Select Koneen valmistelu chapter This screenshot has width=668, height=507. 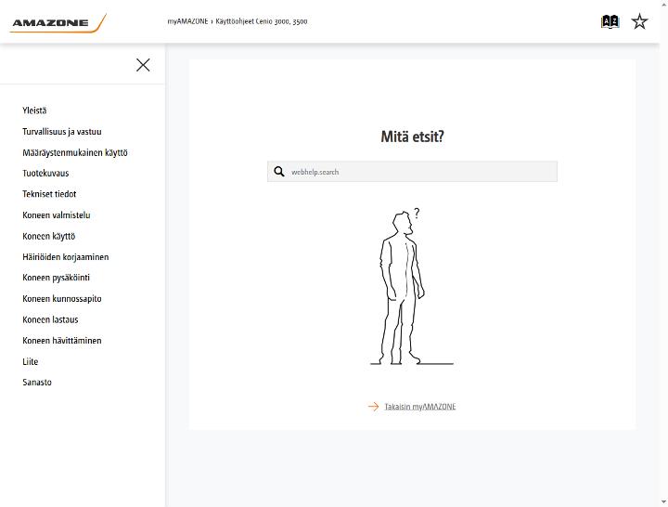click(57, 214)
